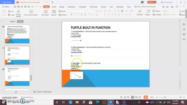Open the share icon in ribbon header
Image resolution: width=187 pixels, height=105 pixels.
[167, 7]
